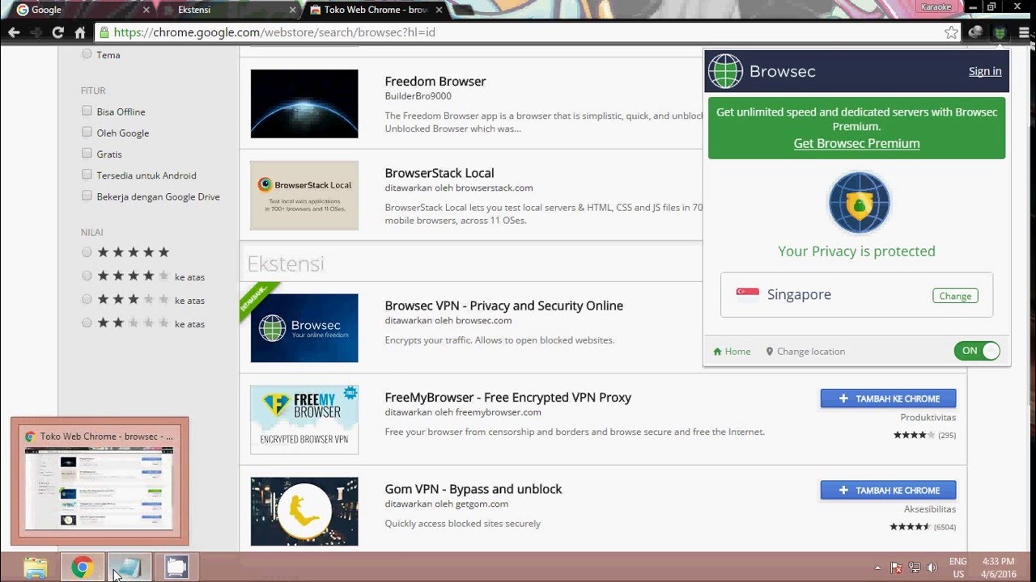Open the FreeMyBrowser extension thumbnail
This screenshot has height=582, width=1036.
coord(304,419)
